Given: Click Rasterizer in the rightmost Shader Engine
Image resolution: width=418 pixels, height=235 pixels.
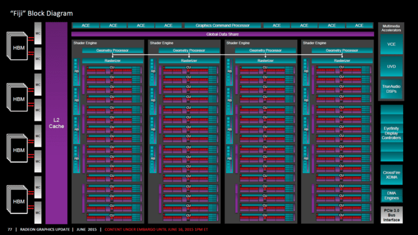Looking at the screenshot, I should pyautogui.click(x=342, y=61).
